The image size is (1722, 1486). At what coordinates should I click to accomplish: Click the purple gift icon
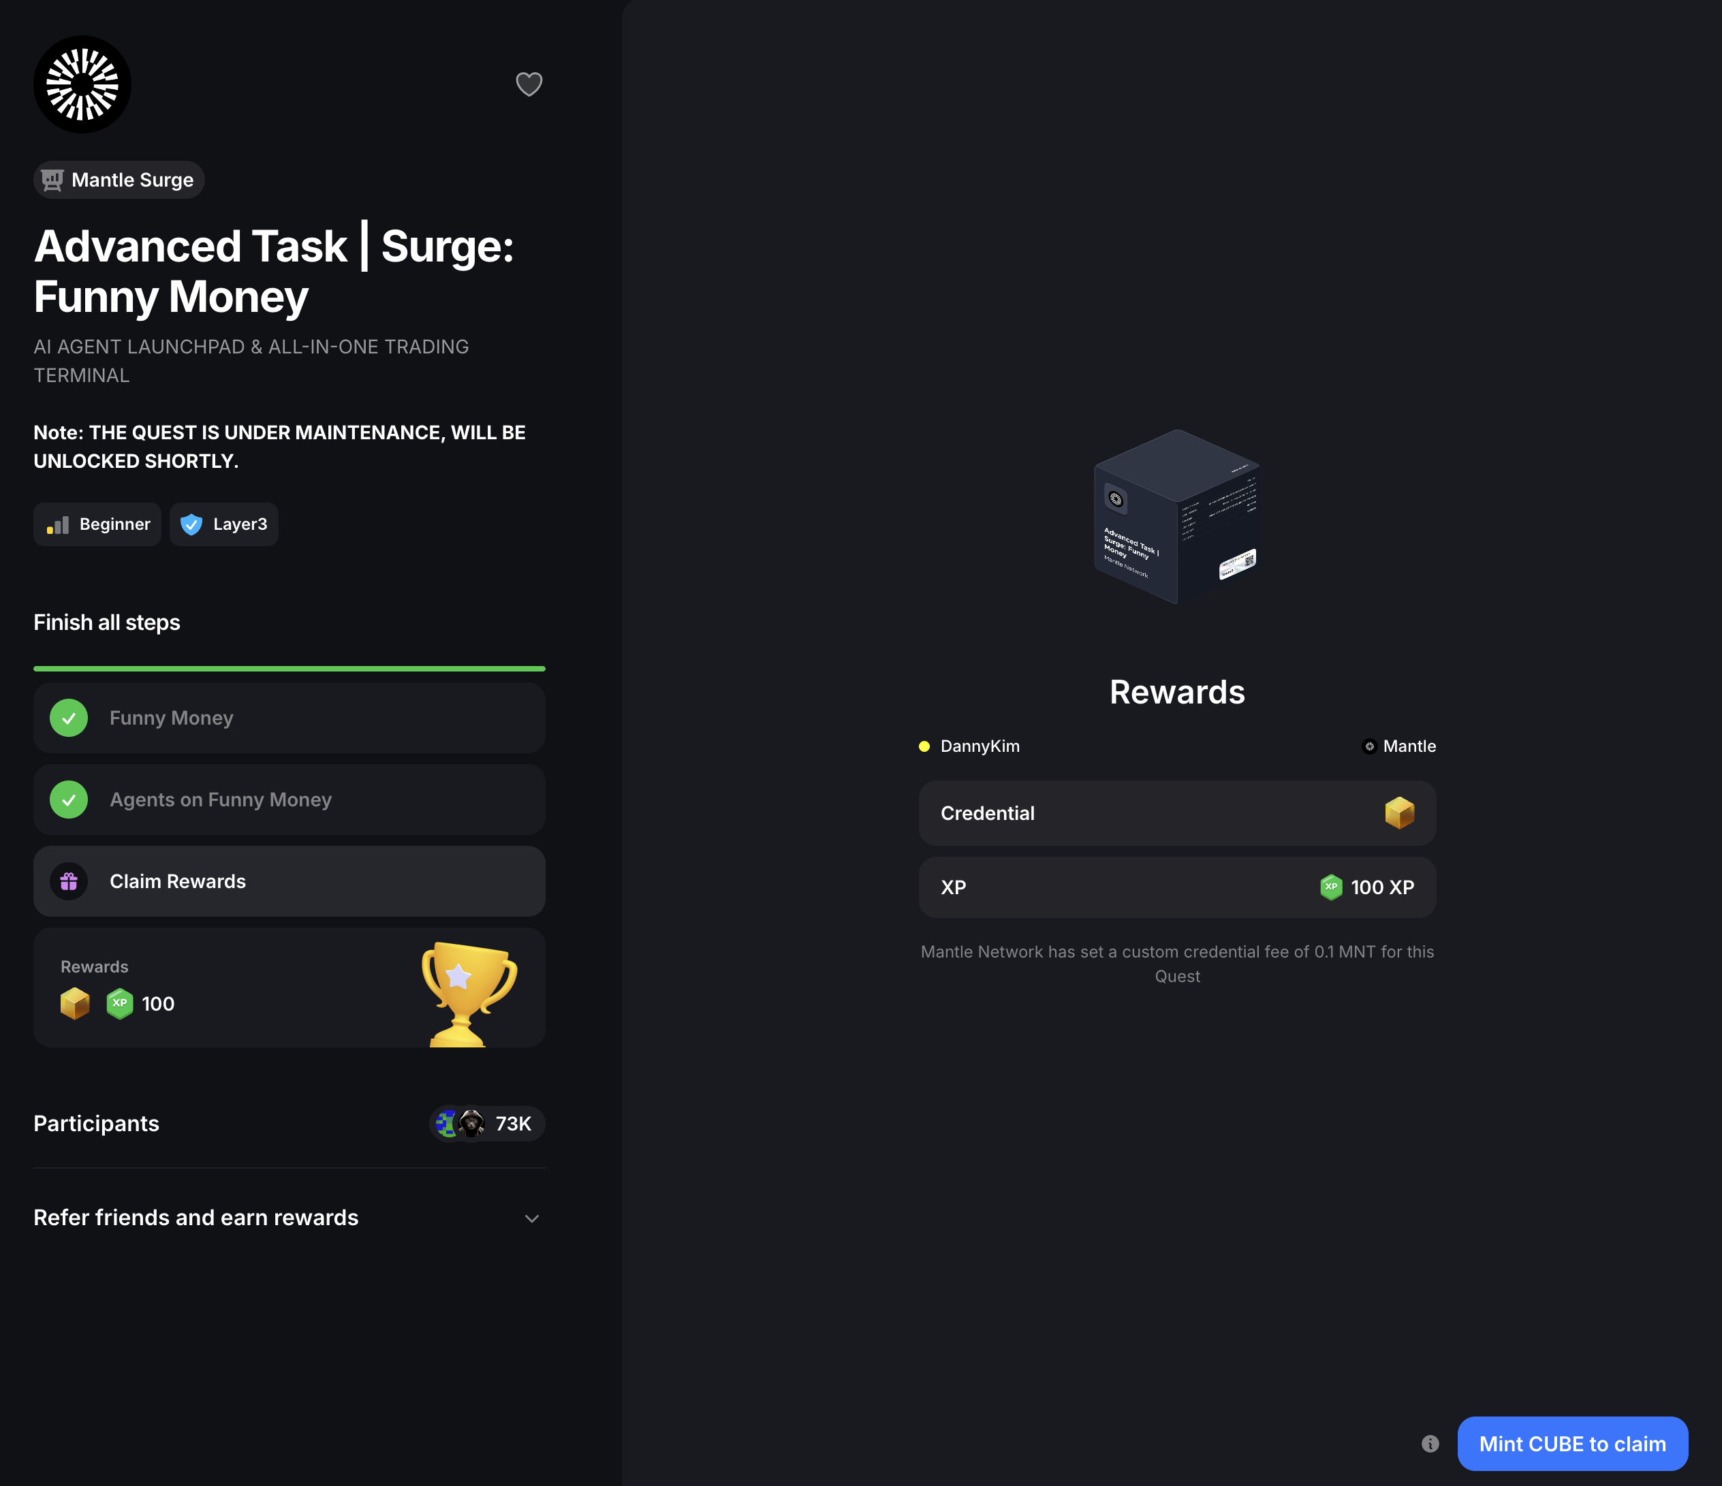(69, 881)
